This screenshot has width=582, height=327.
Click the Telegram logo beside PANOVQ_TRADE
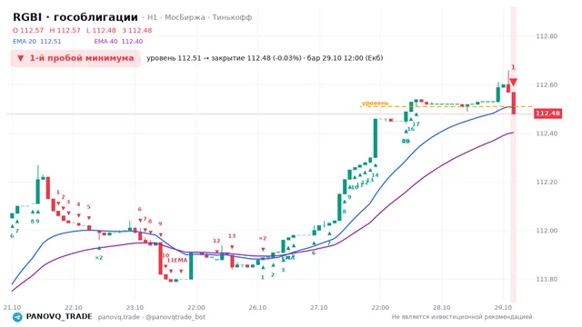click(x=17, y=317)
